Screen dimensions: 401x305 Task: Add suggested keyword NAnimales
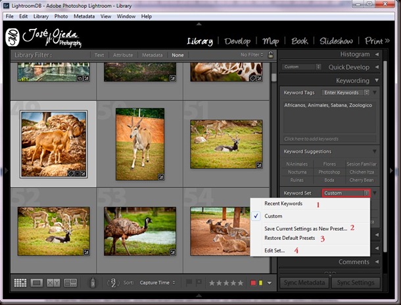(x=297, y=164)
